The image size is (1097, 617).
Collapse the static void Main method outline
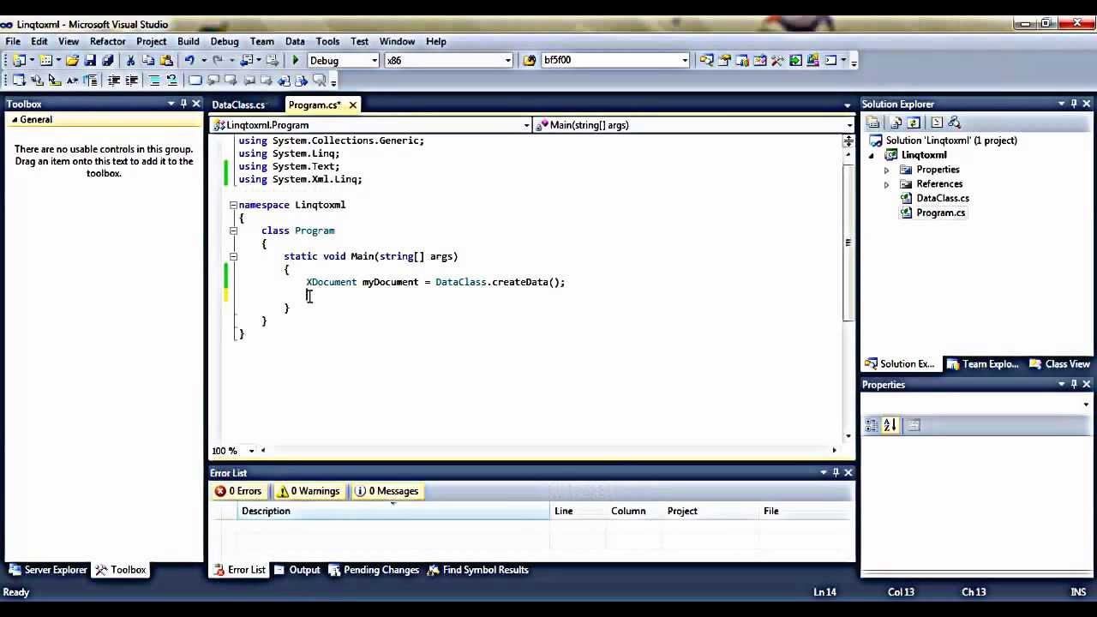[233, 256]
